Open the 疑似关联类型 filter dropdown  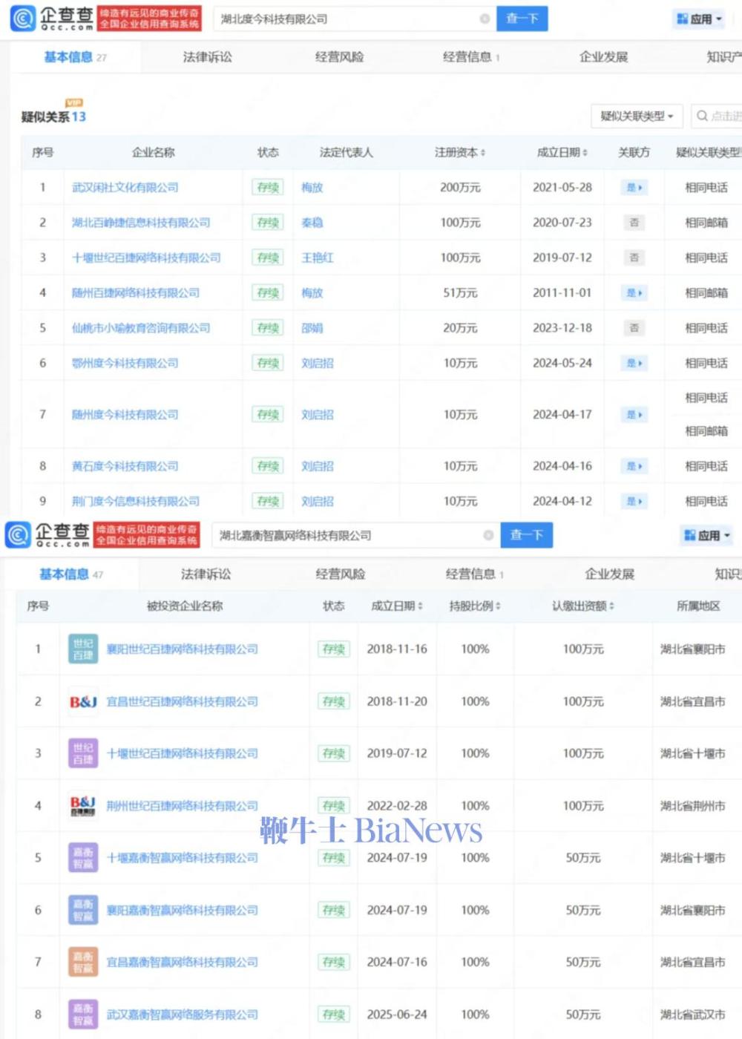coord(637,116)
